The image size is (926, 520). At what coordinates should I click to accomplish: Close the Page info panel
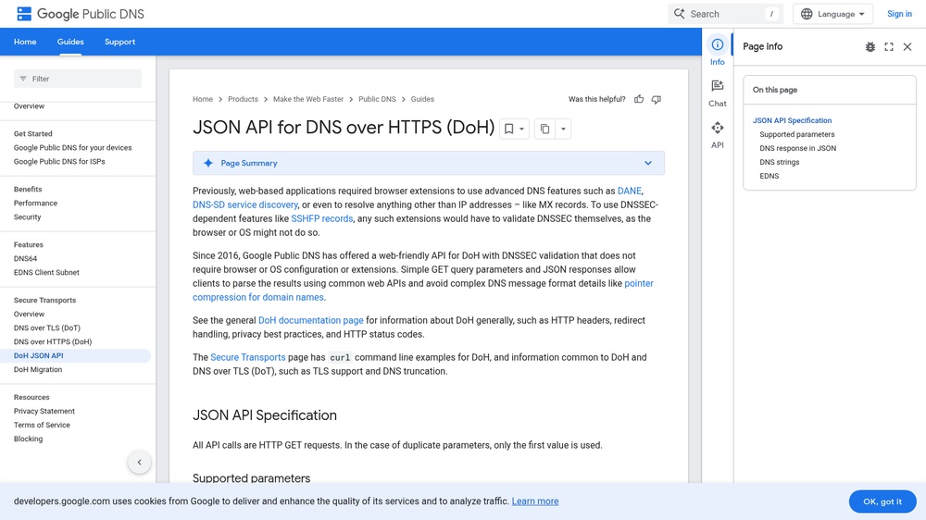tap(907, 46)
